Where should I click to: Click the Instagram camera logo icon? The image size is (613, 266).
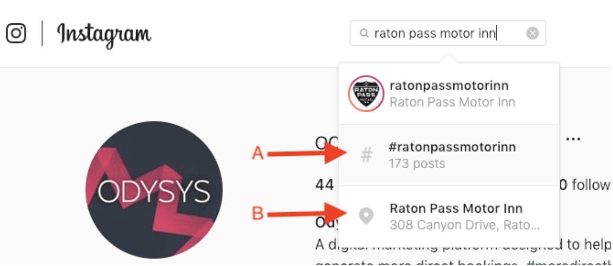(16, 33)
